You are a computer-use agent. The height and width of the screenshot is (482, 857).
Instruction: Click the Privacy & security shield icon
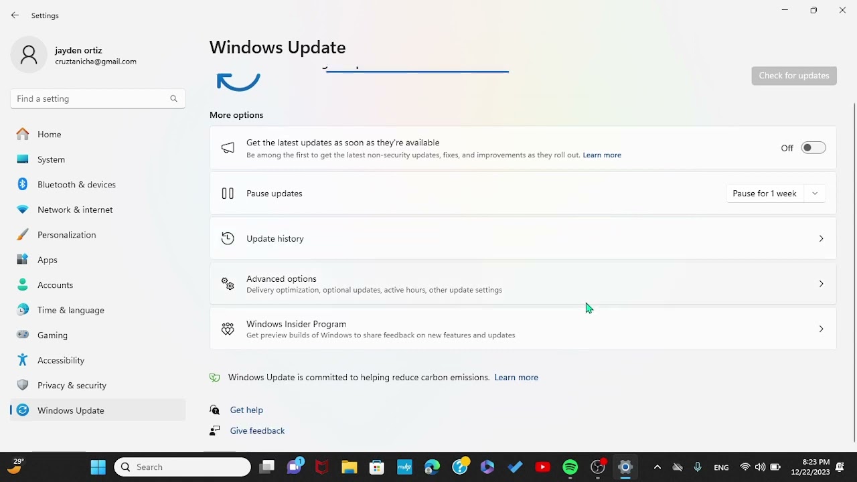point(23,385)
